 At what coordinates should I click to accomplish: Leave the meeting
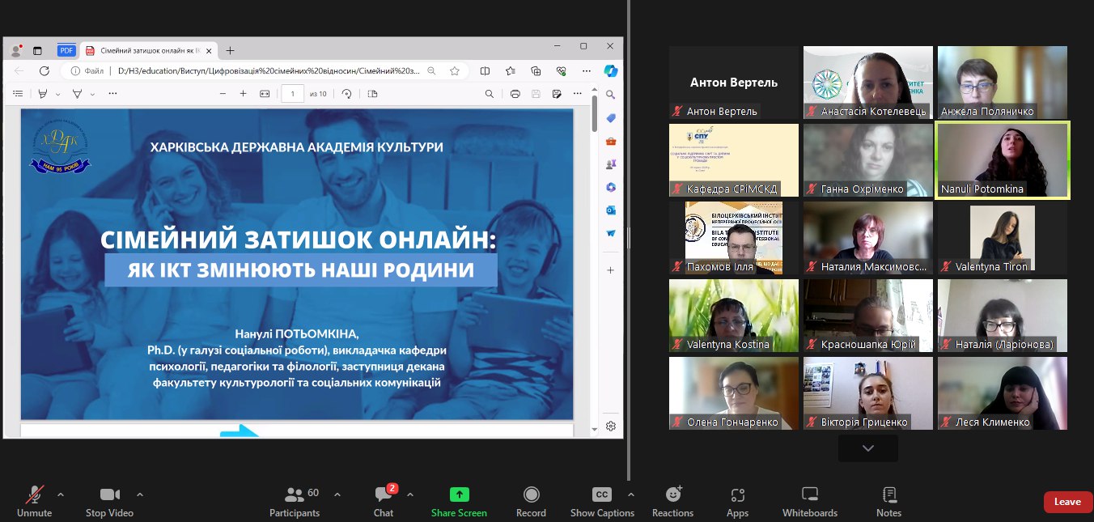click(x=1067, y=502)
